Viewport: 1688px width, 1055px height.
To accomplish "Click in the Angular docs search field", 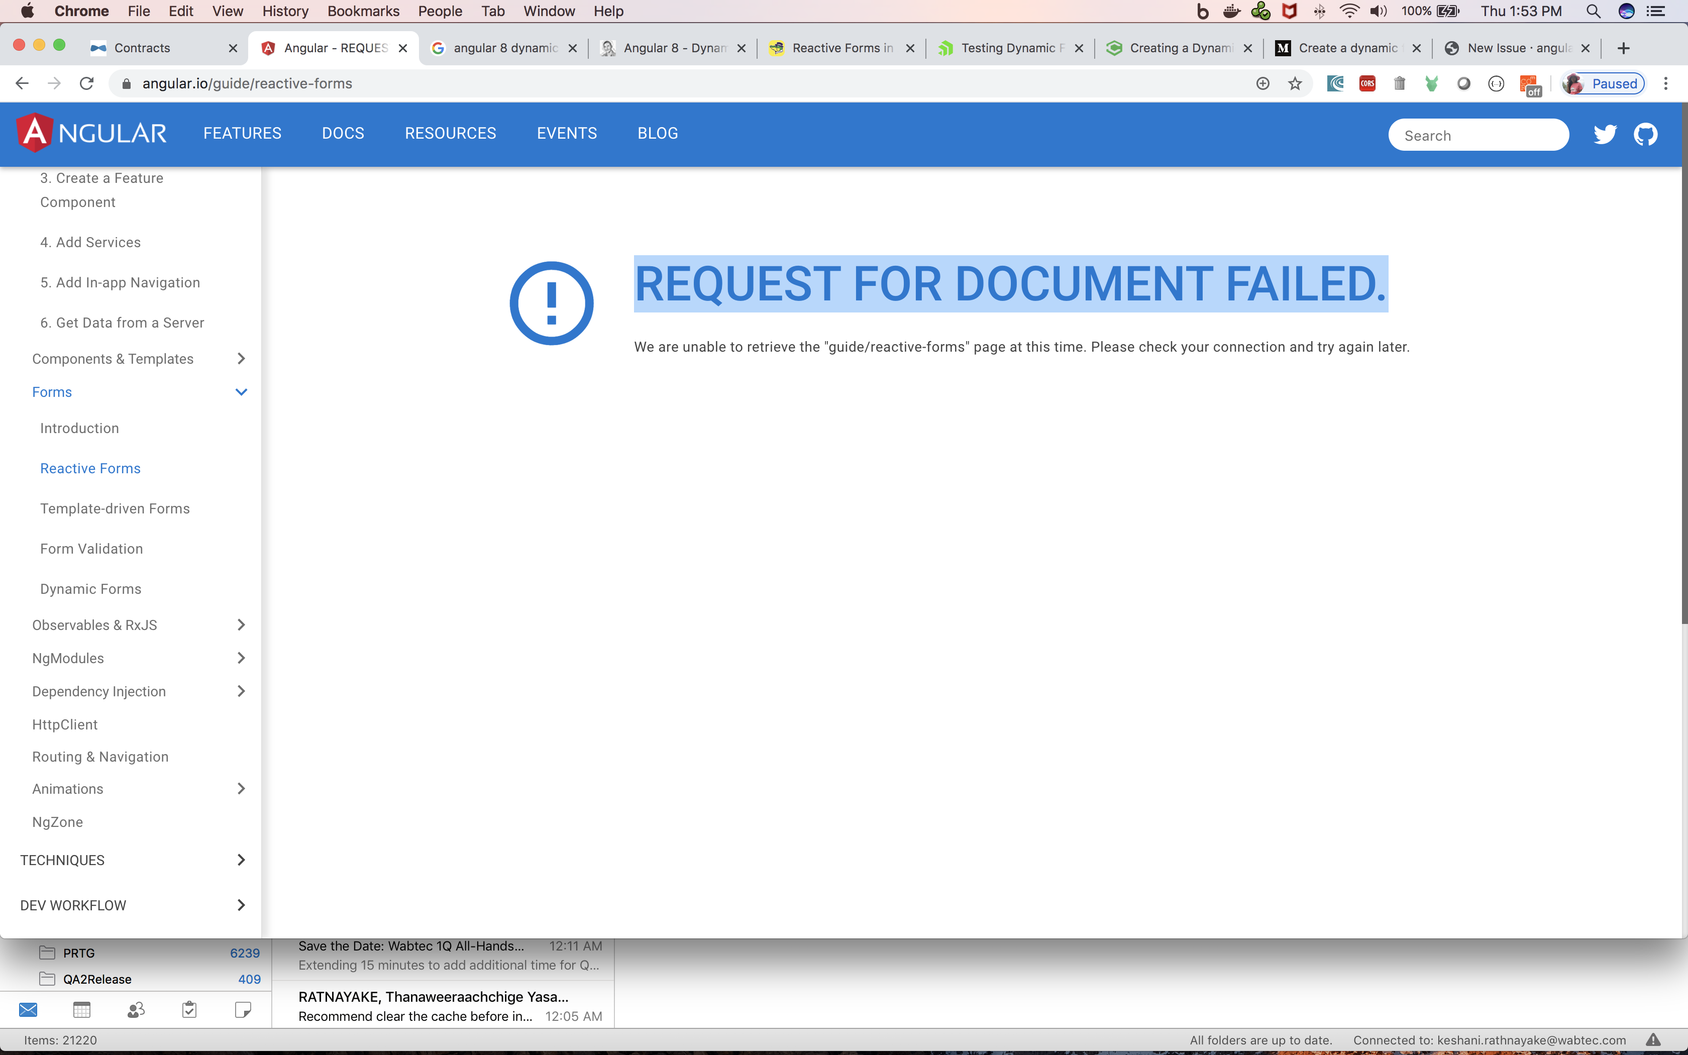I will [1479, 135].
